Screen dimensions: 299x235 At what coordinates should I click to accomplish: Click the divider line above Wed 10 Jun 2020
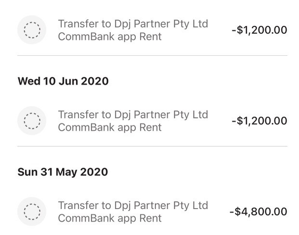pyautogui.click(x=152, y=55)
